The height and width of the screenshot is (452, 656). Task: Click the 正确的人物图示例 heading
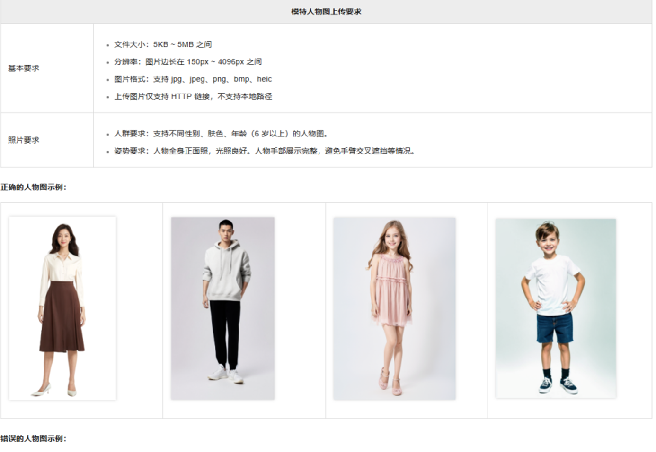[x=34, y=188]
